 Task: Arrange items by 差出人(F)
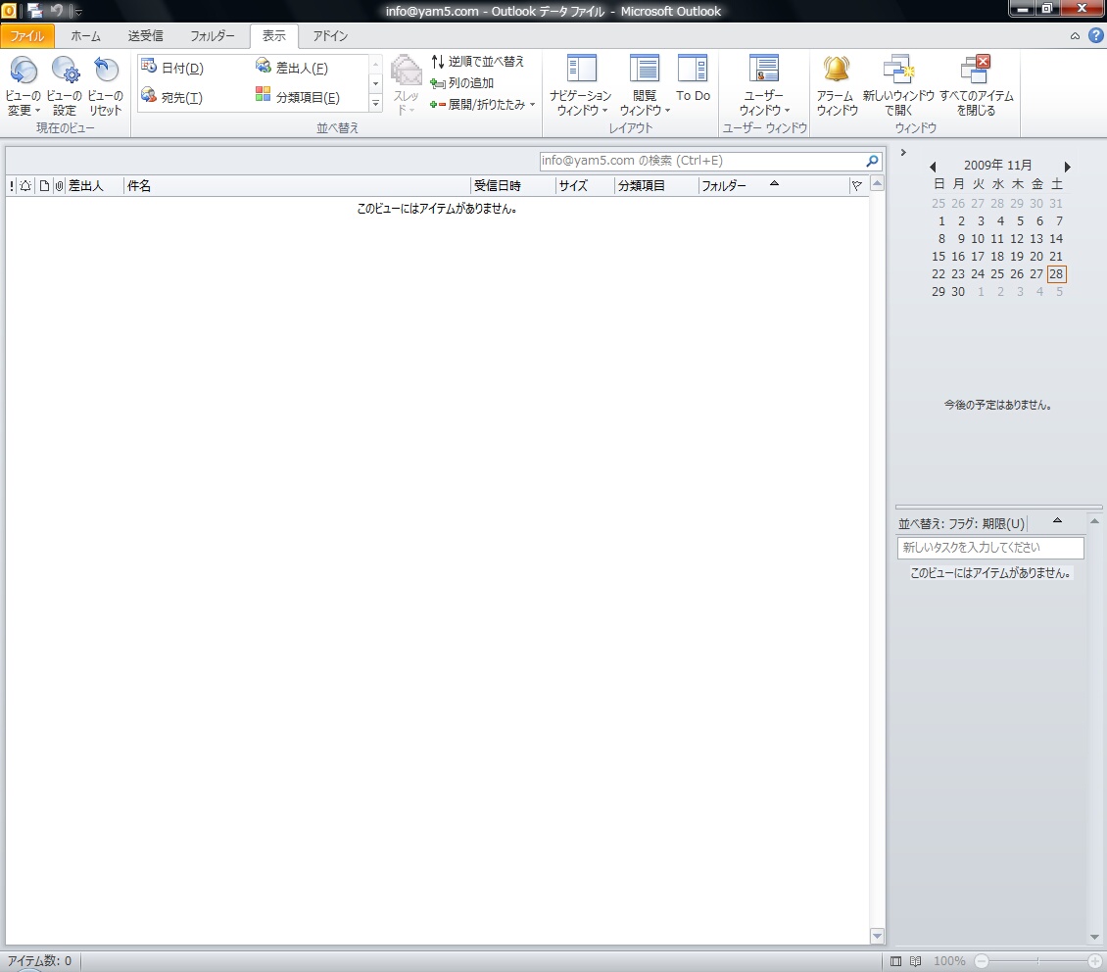pyautogui.click(x=292, y=68)
